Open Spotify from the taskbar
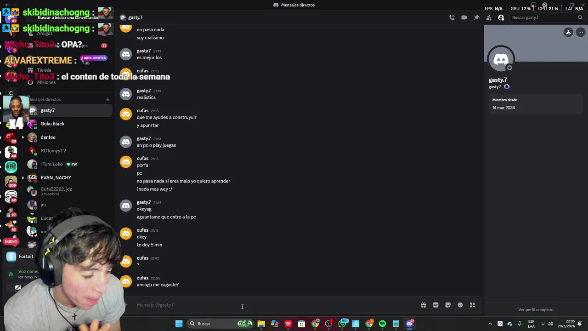Image resolution: width=588 pixels, height=331 pixels. 382,324
